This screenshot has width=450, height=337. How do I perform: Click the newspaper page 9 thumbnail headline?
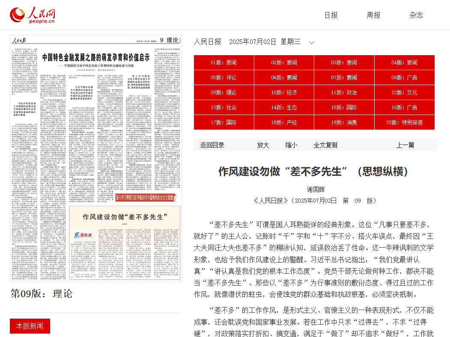(96, 58)
